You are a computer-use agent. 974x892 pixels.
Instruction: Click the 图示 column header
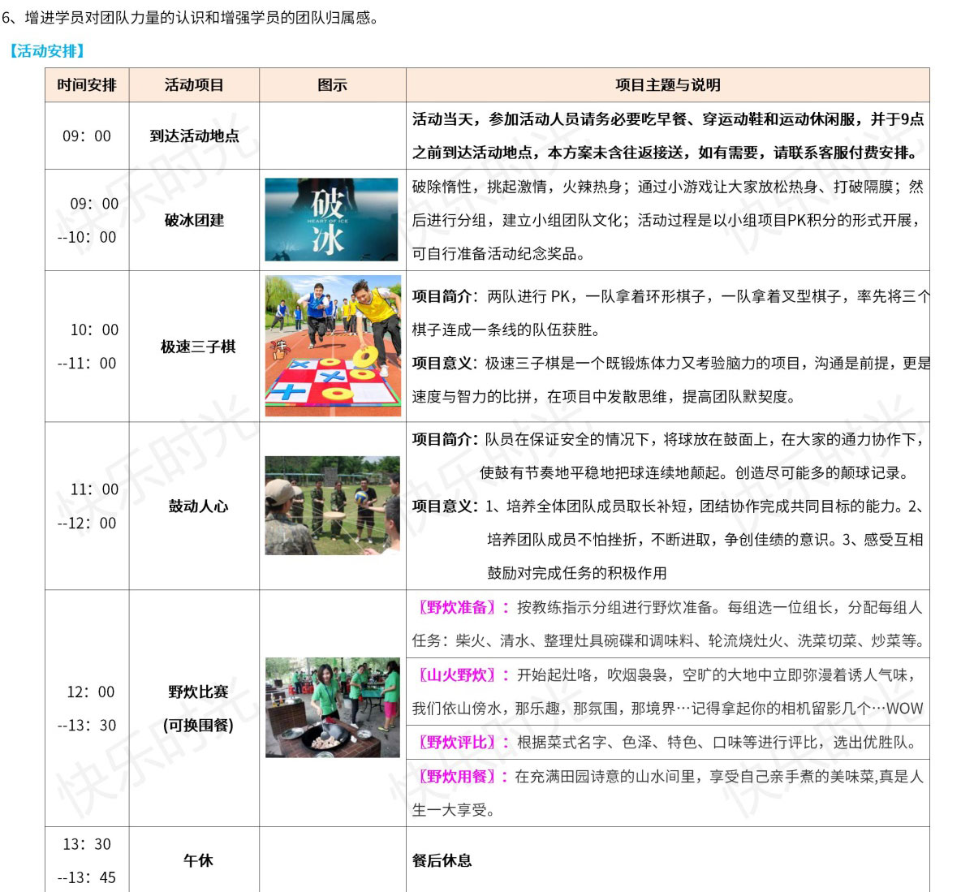click(x=333, y=85)
